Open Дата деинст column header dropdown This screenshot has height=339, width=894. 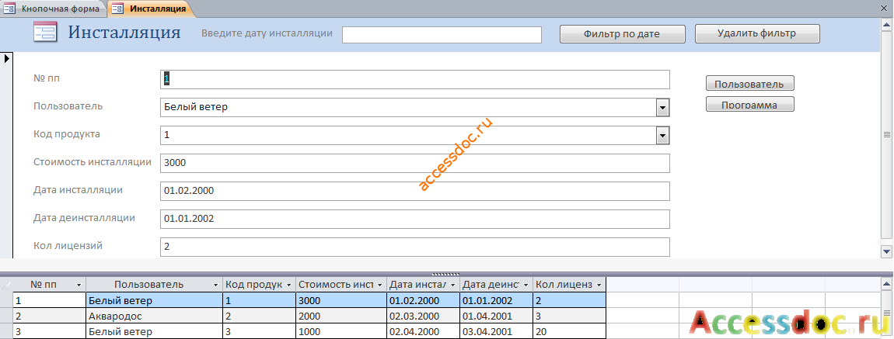[526, 285]
